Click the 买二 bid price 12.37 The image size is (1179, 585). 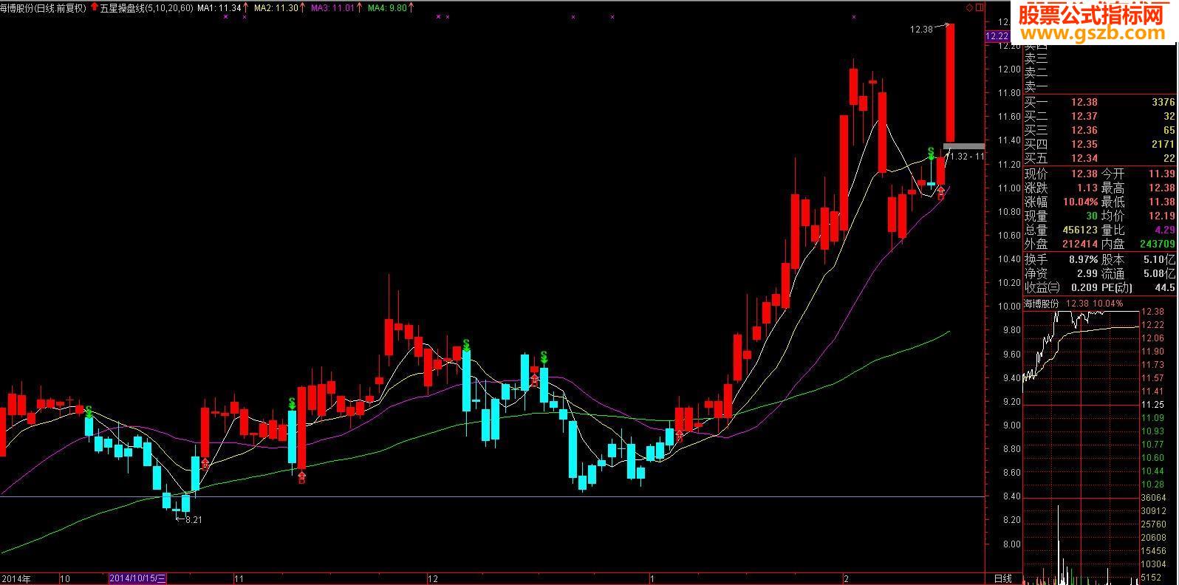(1084, 116)
